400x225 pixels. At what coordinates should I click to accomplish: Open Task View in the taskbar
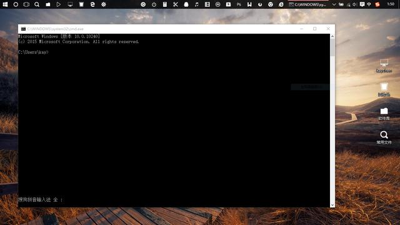tap(26, 4)
